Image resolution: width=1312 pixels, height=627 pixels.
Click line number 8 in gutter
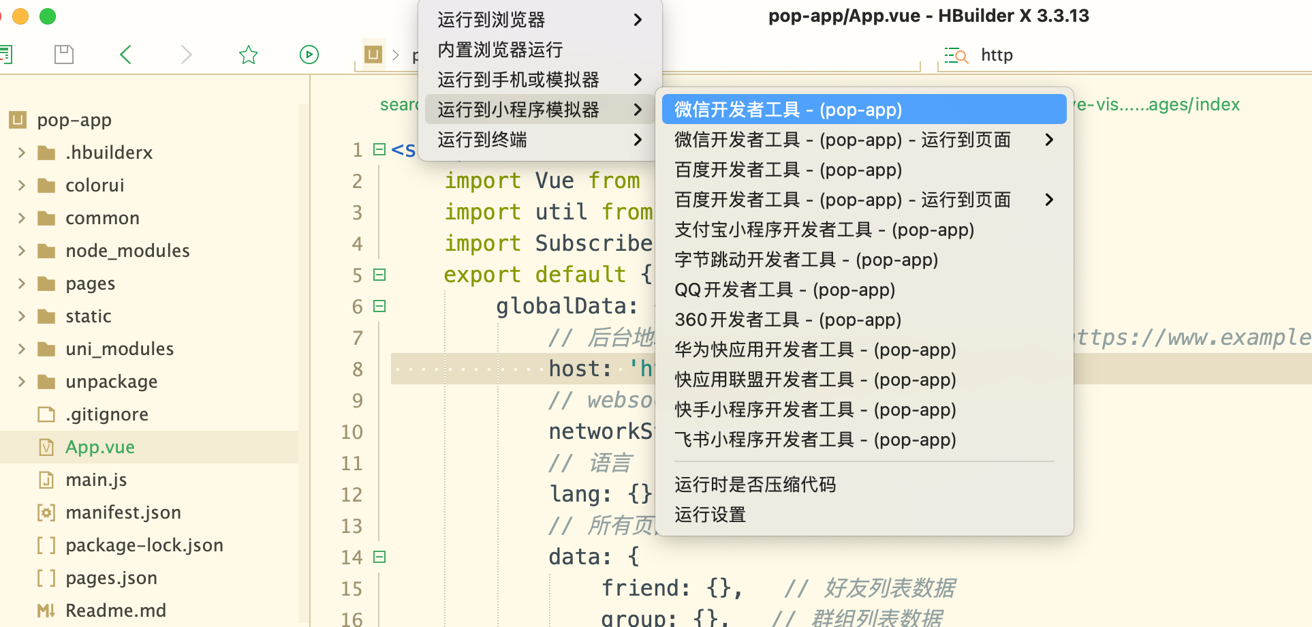(358, 369)
